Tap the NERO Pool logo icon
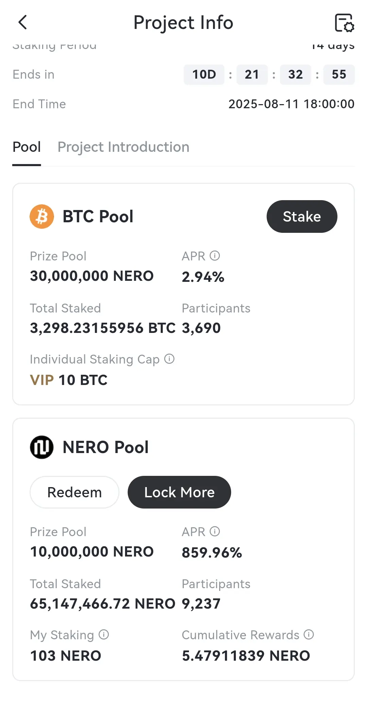The width and height of the screenshot is (367, 724). click(x=42, y=447)
